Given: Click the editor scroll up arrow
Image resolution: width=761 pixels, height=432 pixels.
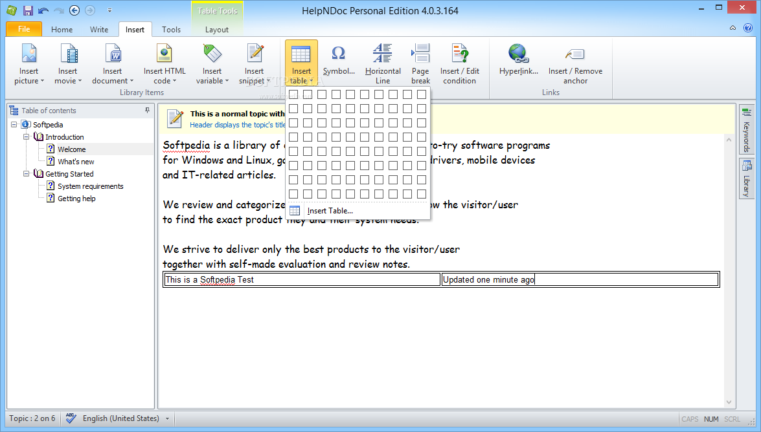Looking at the screenshot, I should point(729,140).
